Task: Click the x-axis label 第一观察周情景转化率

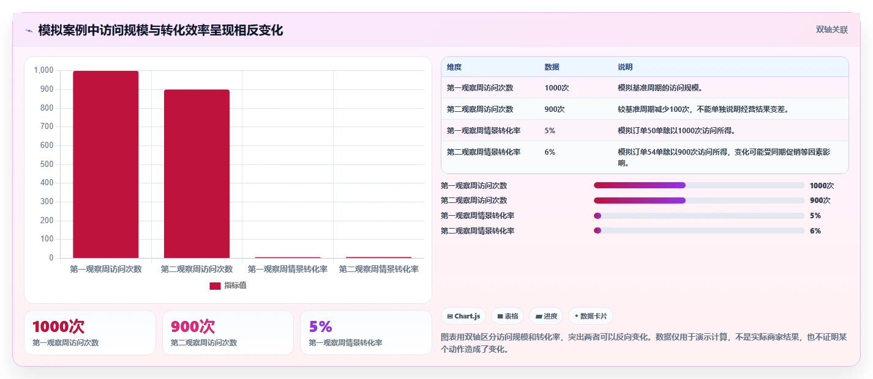Action: (x=288, y=269)
